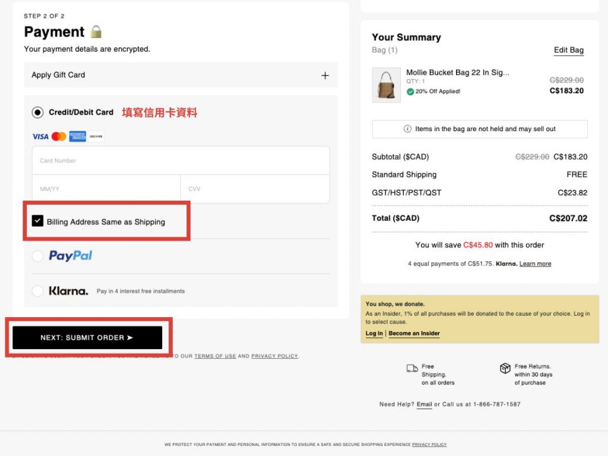
Task: Open the Edit Bag link
Action: coord(568,50)
